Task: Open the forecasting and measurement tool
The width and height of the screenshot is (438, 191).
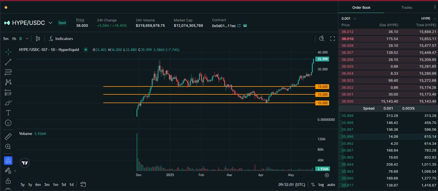Action: click(x=8, y=93)
